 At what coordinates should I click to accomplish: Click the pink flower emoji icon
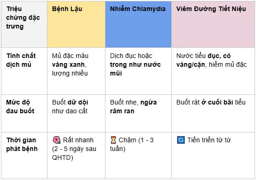(x=57, y=140)
